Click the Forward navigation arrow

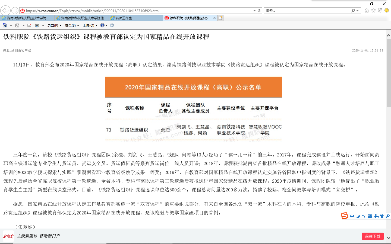point(15,11)
